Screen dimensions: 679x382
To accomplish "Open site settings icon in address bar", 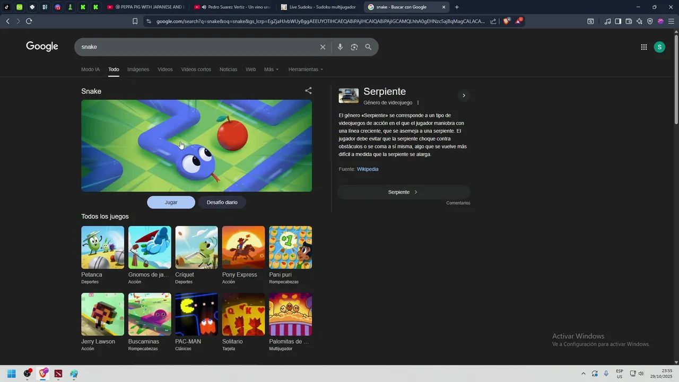I will point(149,21).
